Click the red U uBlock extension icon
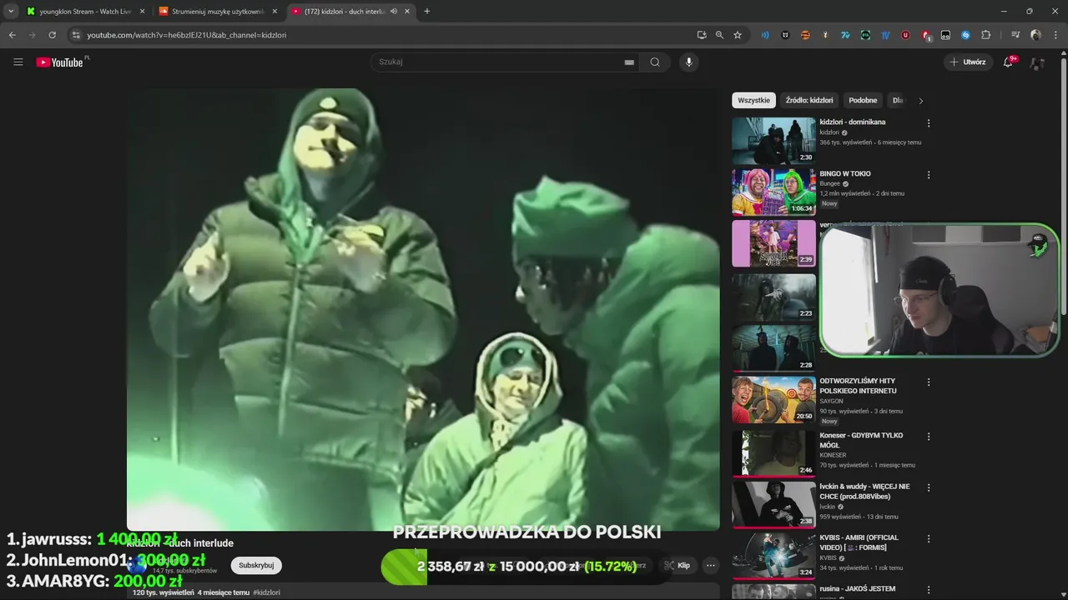This screenshot has width=1068, height=600. tap(905, 35)
